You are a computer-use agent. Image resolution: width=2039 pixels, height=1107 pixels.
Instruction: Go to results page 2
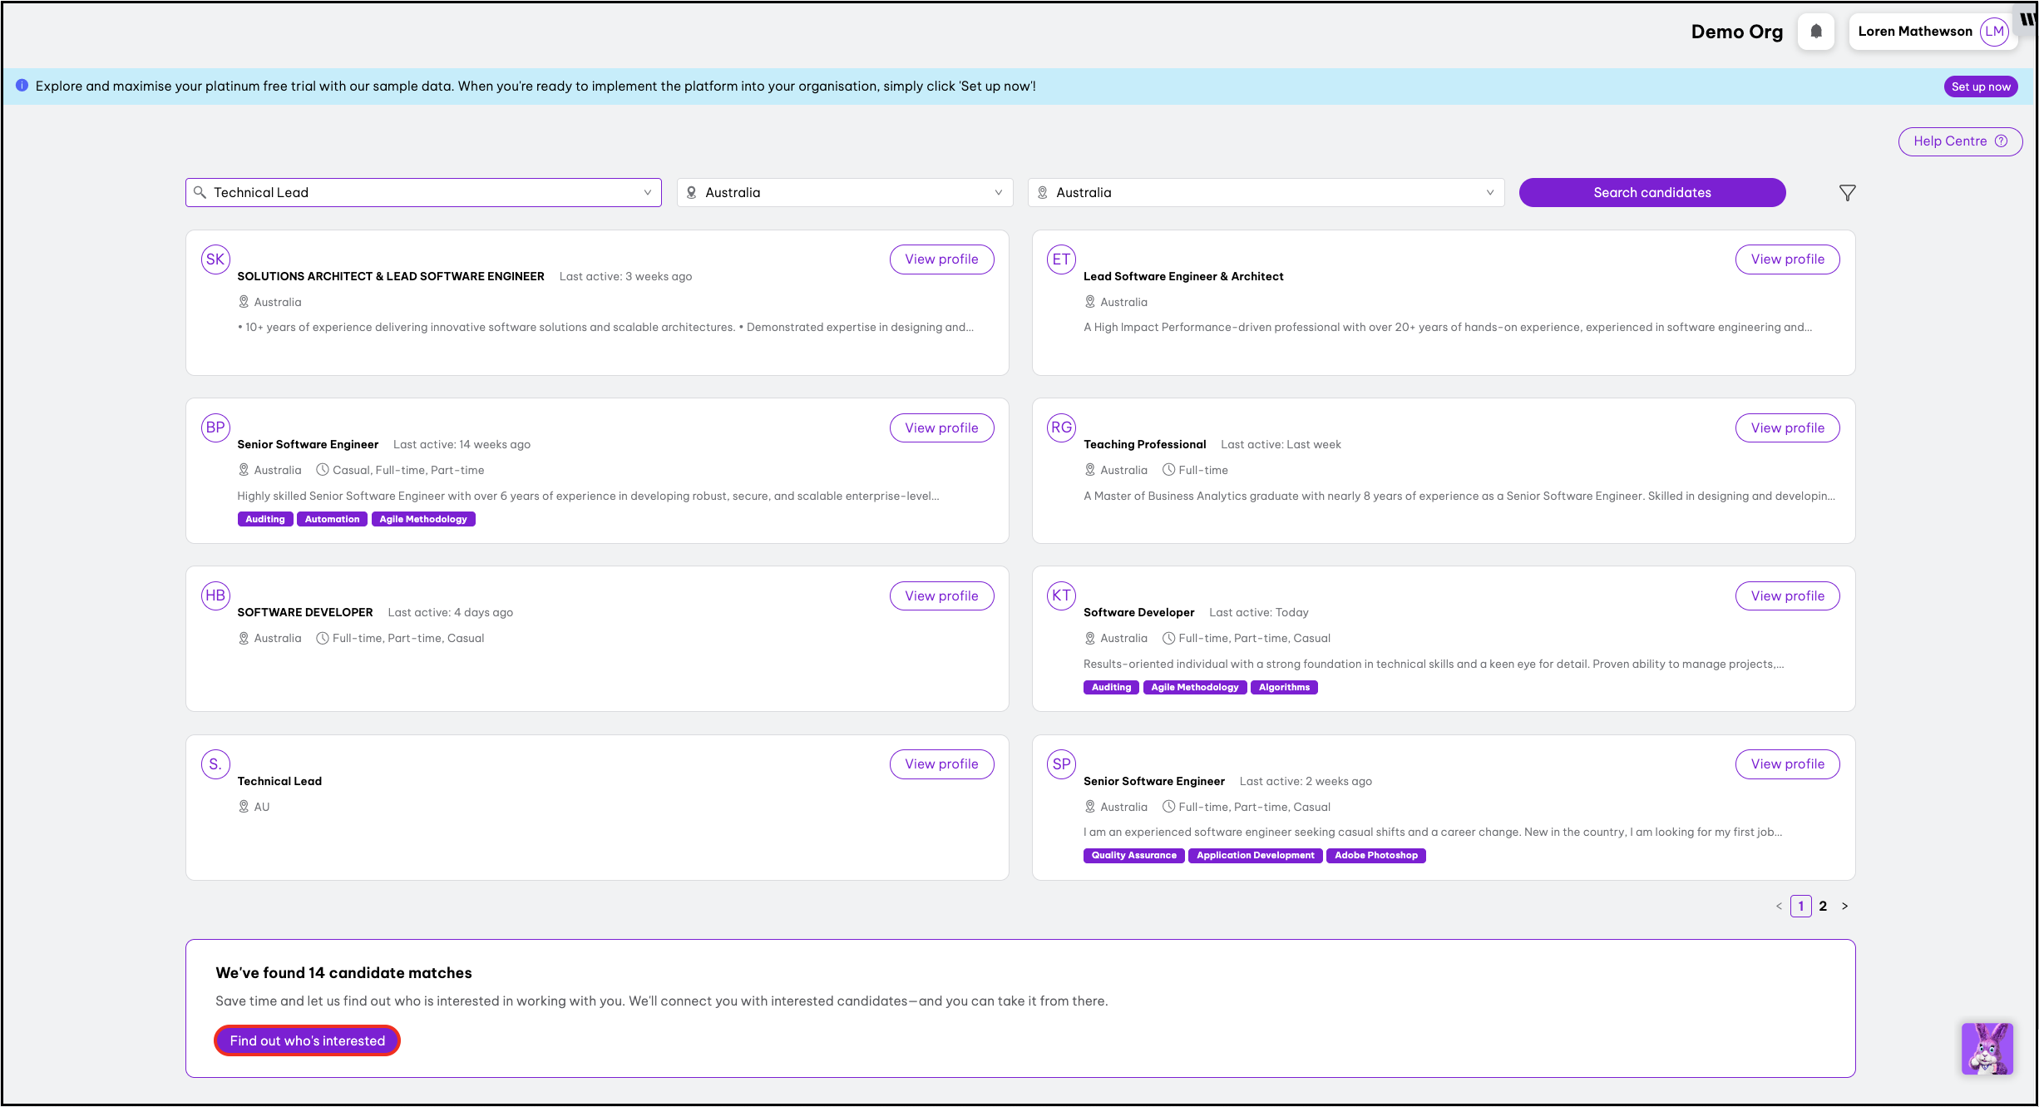point(1823,906)
